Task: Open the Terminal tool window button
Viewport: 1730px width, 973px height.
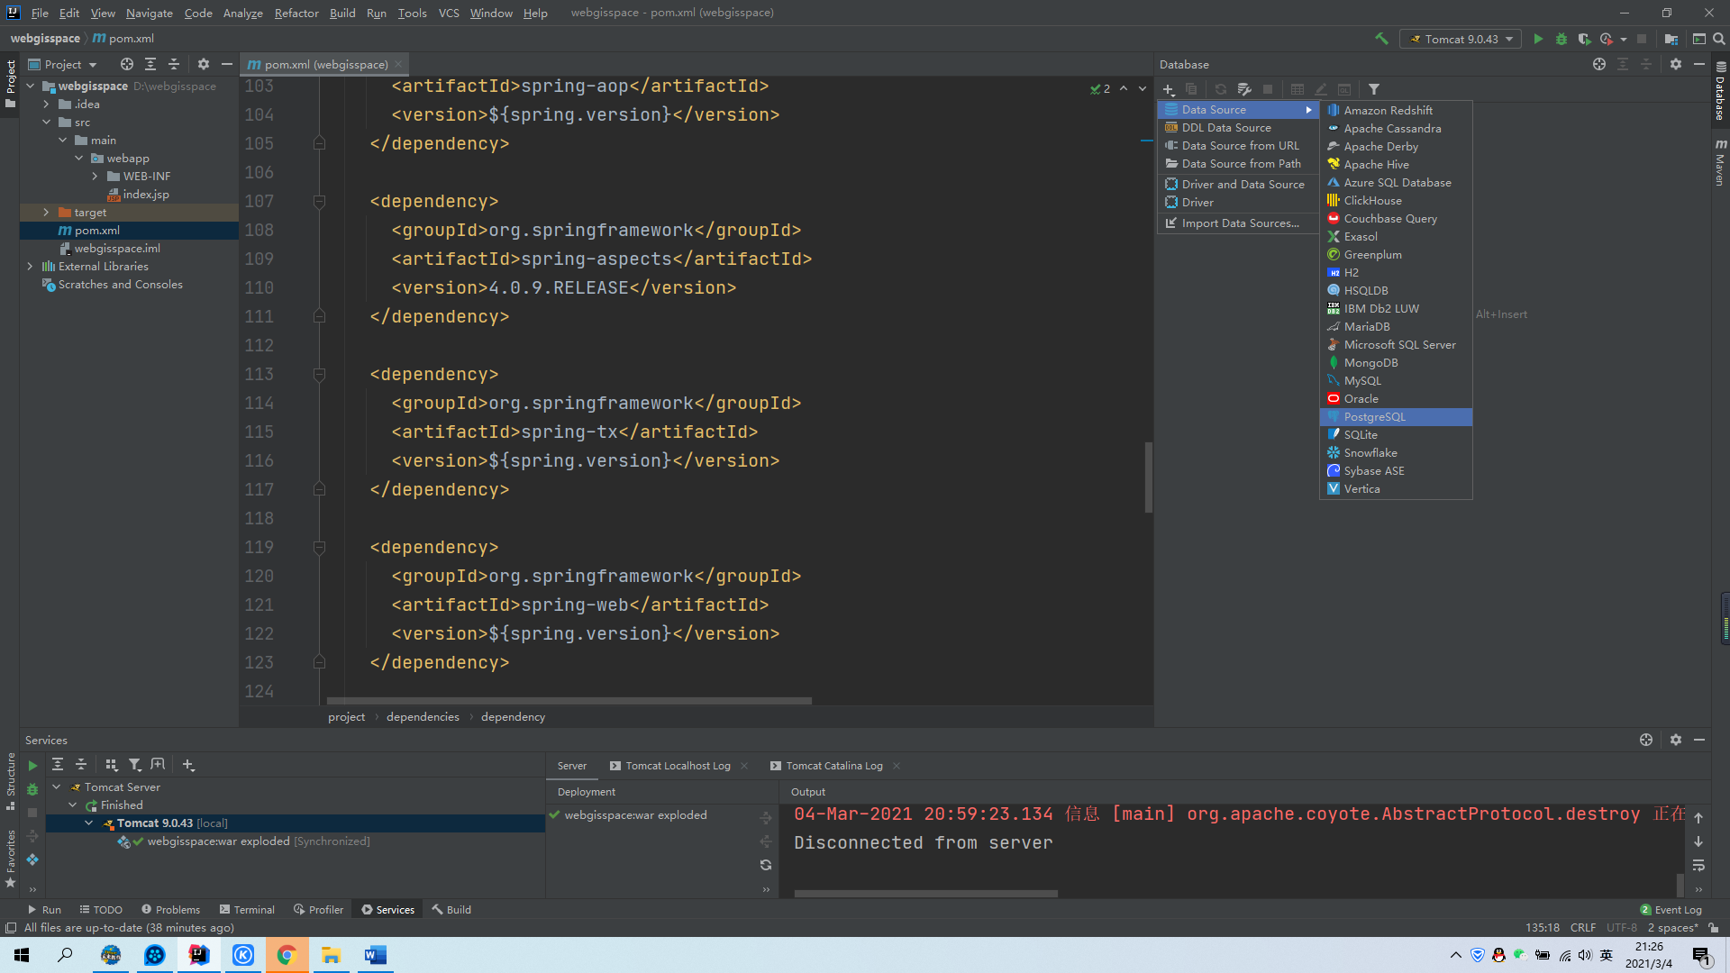Action: pyautogui.click(x=247, y=910)
